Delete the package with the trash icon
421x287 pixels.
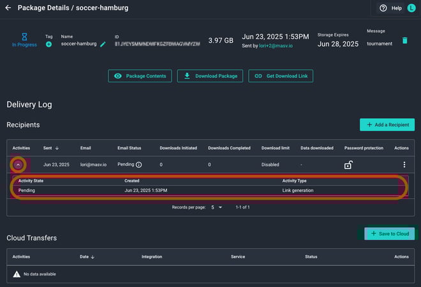click(405, 41)
